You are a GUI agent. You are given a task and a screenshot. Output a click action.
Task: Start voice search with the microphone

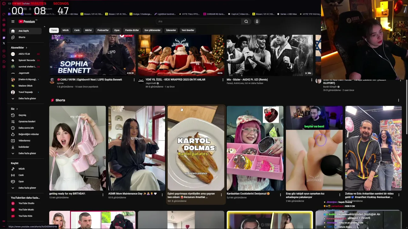(257, 22)
